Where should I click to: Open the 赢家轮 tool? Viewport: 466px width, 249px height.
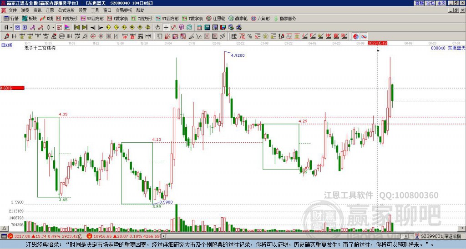point(238,18)
